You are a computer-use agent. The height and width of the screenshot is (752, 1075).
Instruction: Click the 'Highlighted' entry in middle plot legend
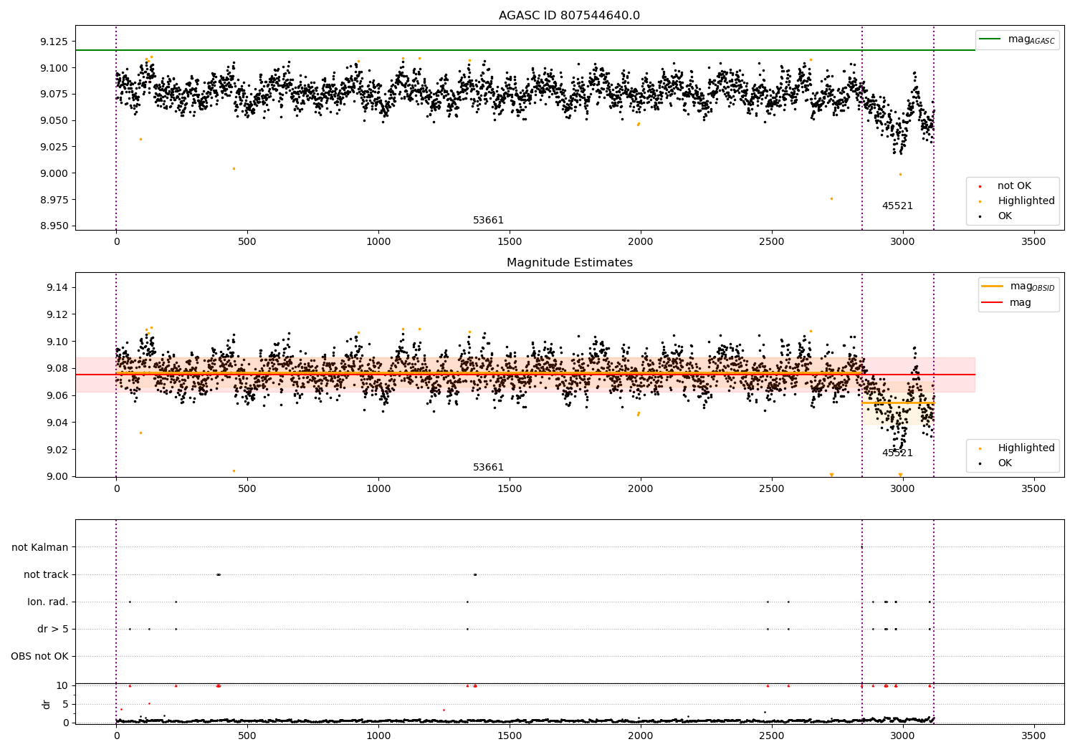pos(1012,448)
